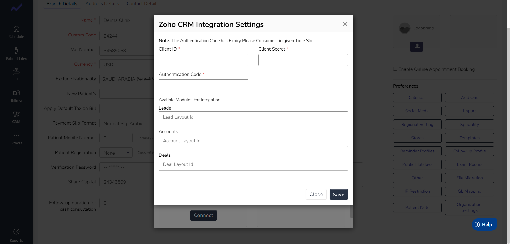Click Exclude Nationality SAUDI ARABIA field
Screen dimensions: 510x244
coord(127,79)
